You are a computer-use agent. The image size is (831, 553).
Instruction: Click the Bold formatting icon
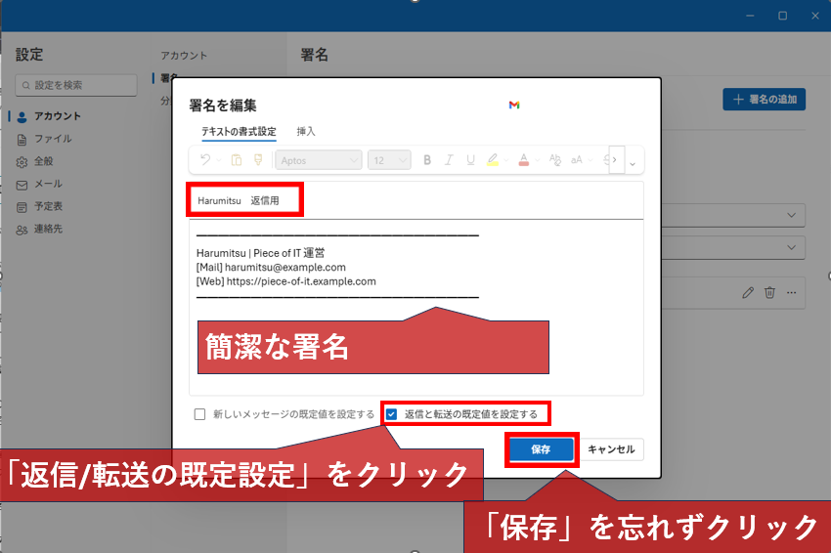coord(427,160)
